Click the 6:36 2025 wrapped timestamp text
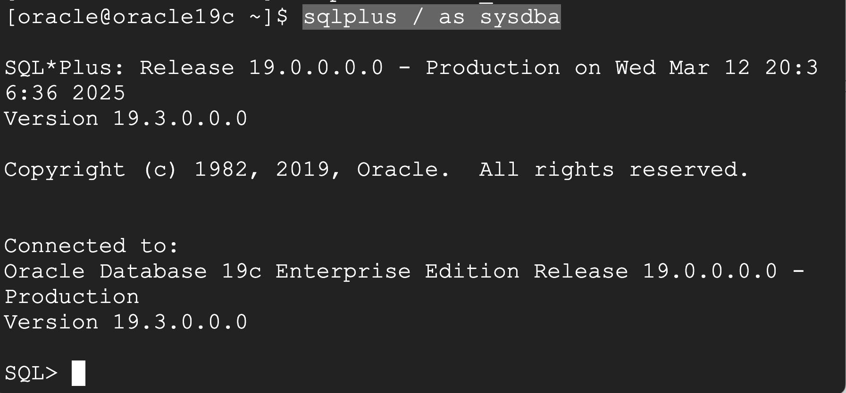This screenshot has width=846, height=393. tap(65, 93)
